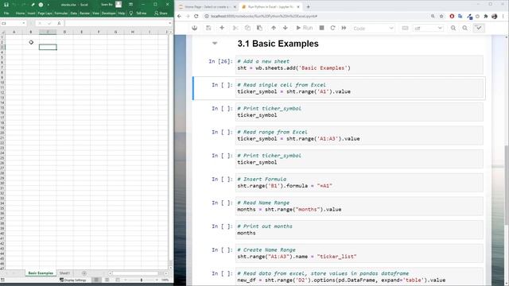Click the Insert Function fx icon
This screenshot has width=509, height=286.
(x=59, y=23)
